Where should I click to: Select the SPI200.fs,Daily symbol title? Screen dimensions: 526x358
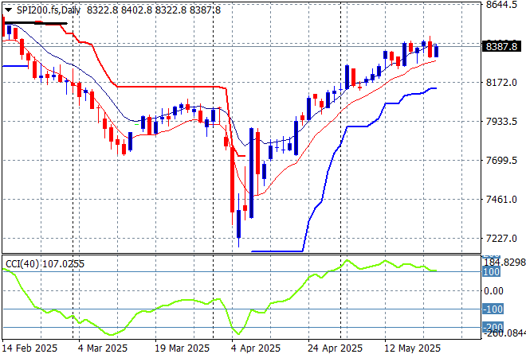[x=49, y=10]
